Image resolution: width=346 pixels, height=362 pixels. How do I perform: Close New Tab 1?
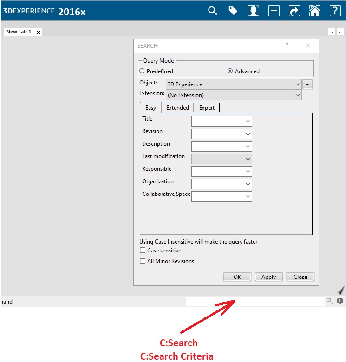(x=39, y=32)
